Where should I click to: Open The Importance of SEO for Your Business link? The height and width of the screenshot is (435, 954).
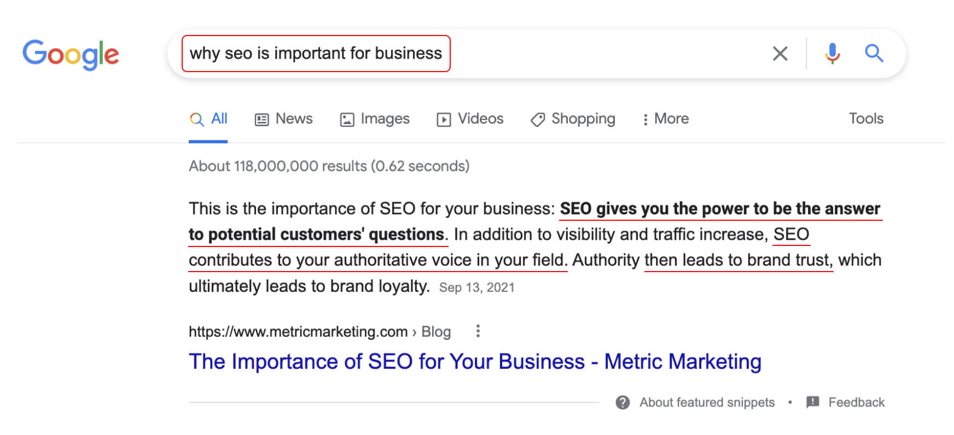tap(475, 362)
